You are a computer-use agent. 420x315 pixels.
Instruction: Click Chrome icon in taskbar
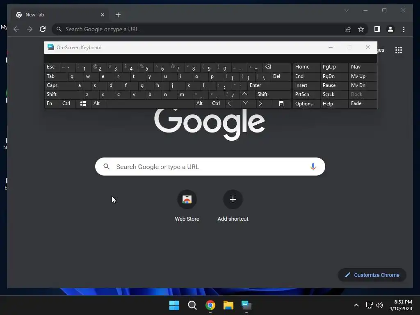click(x=210, y=305)
